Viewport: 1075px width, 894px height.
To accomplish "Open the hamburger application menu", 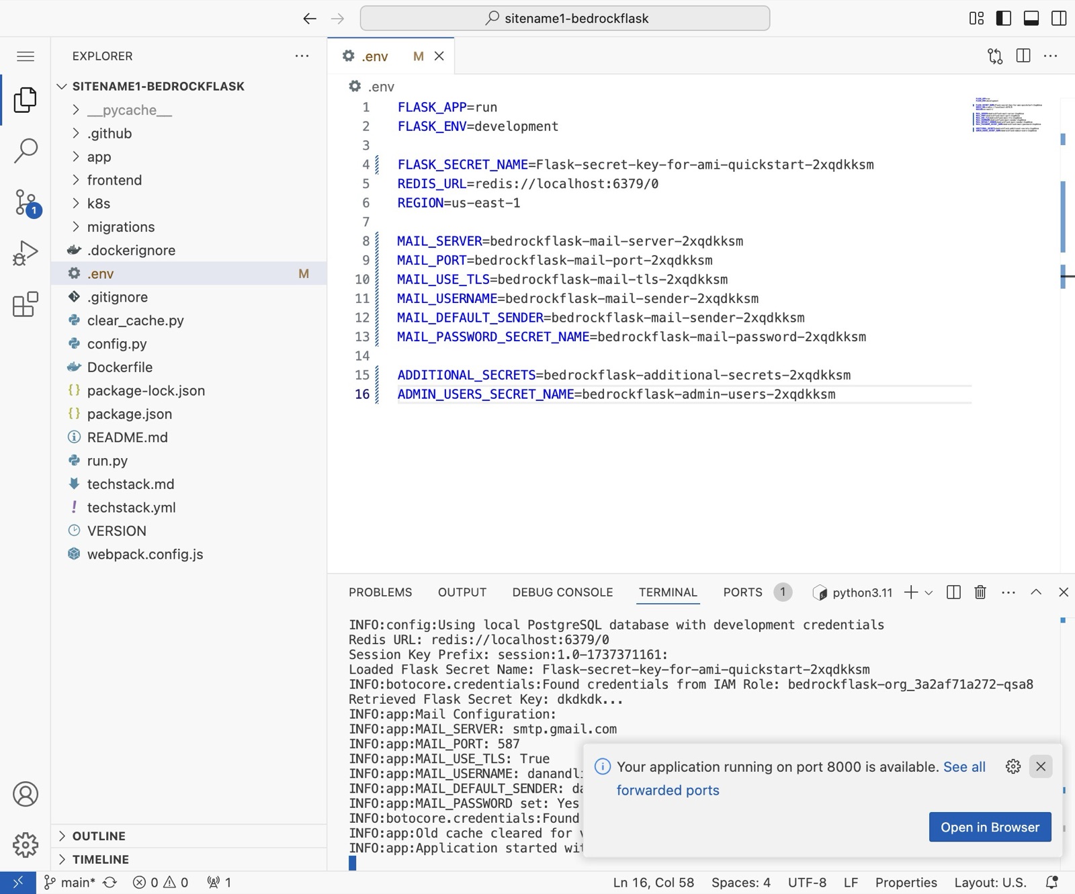I will (26, 56).
